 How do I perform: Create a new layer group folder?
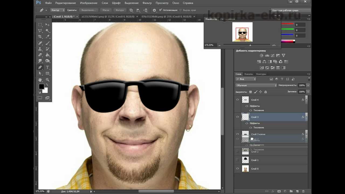point(291,191)
